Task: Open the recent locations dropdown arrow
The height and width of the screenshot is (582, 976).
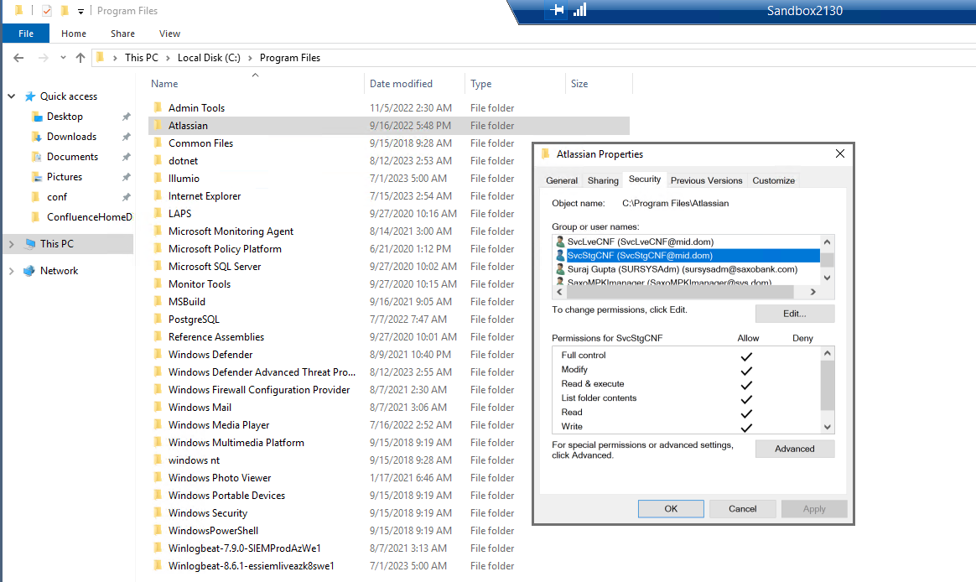Action: point(63,58)
